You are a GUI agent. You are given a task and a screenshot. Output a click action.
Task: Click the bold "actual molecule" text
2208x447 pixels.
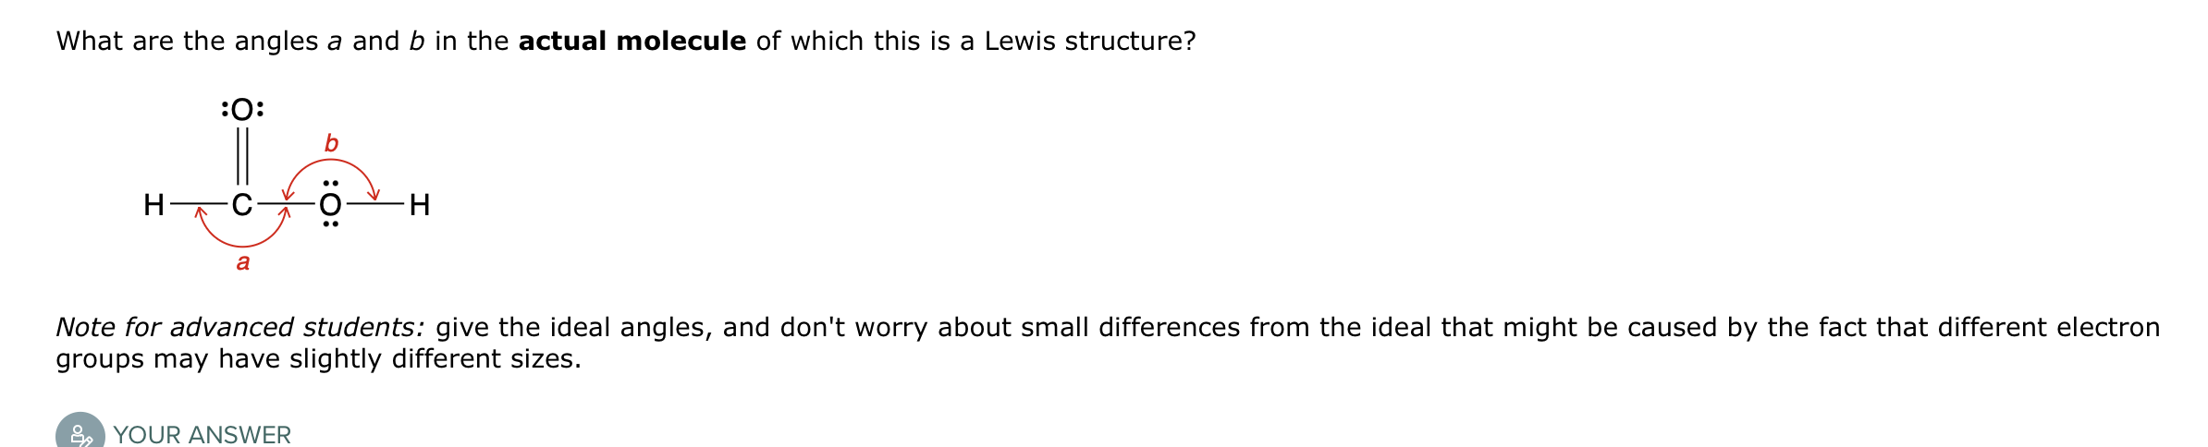632,42
